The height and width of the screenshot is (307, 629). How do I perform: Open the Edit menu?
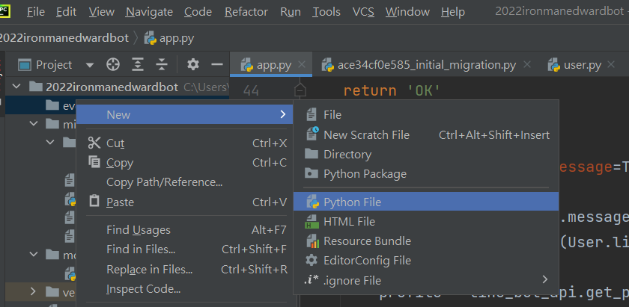point(66,12)
